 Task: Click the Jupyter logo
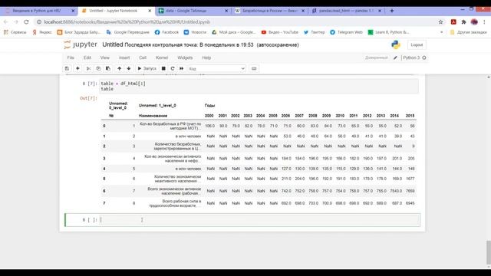pos(81,44)
